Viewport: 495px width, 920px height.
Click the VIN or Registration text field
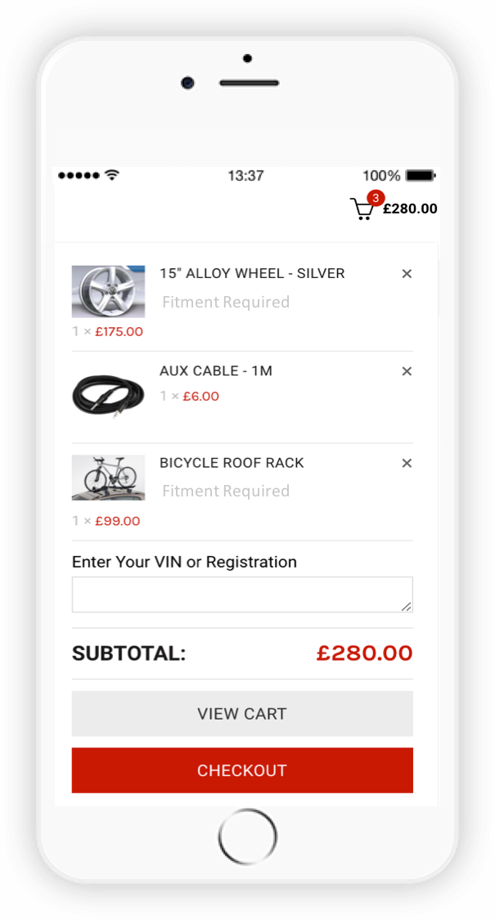click(241, 595)
